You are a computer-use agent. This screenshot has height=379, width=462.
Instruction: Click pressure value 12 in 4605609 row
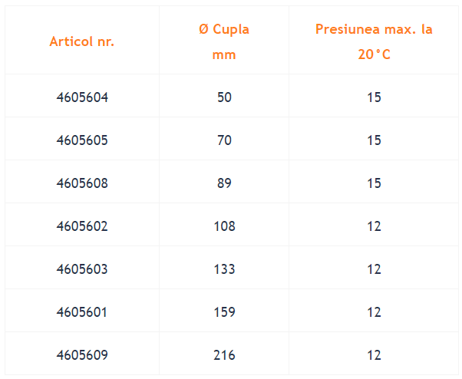pyautogui.click(x=374, y=355)
